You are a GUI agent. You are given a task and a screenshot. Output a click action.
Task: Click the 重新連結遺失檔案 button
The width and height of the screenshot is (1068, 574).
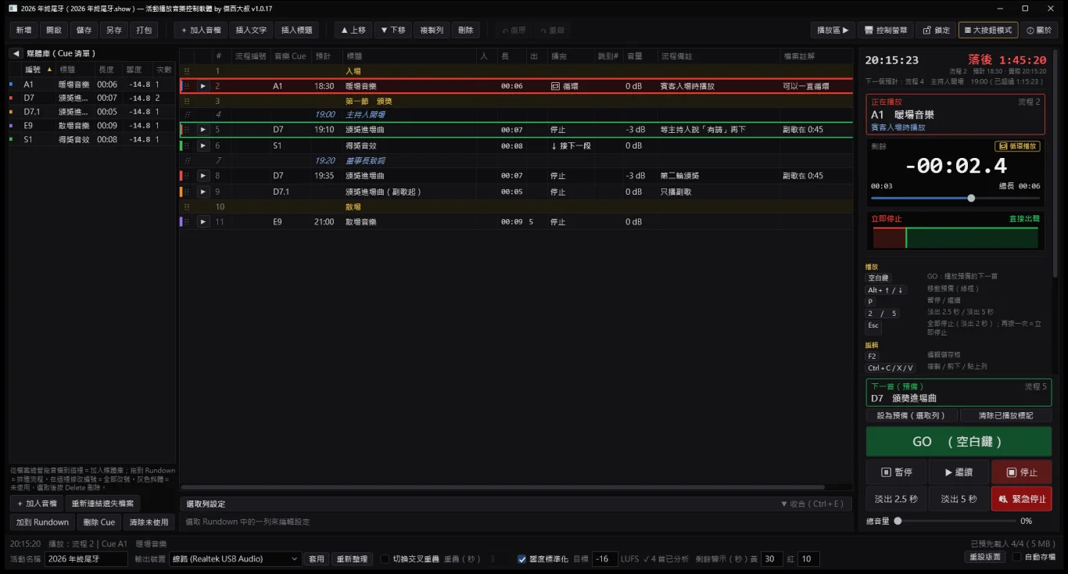[102, 504]
